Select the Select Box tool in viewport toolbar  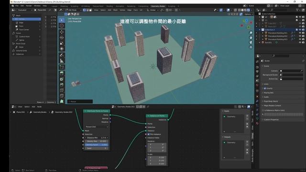[x=62, y=20]
